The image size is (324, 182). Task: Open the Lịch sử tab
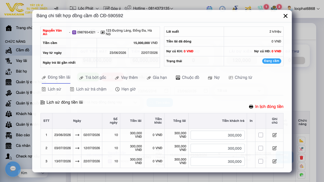[x=51, y=89]
